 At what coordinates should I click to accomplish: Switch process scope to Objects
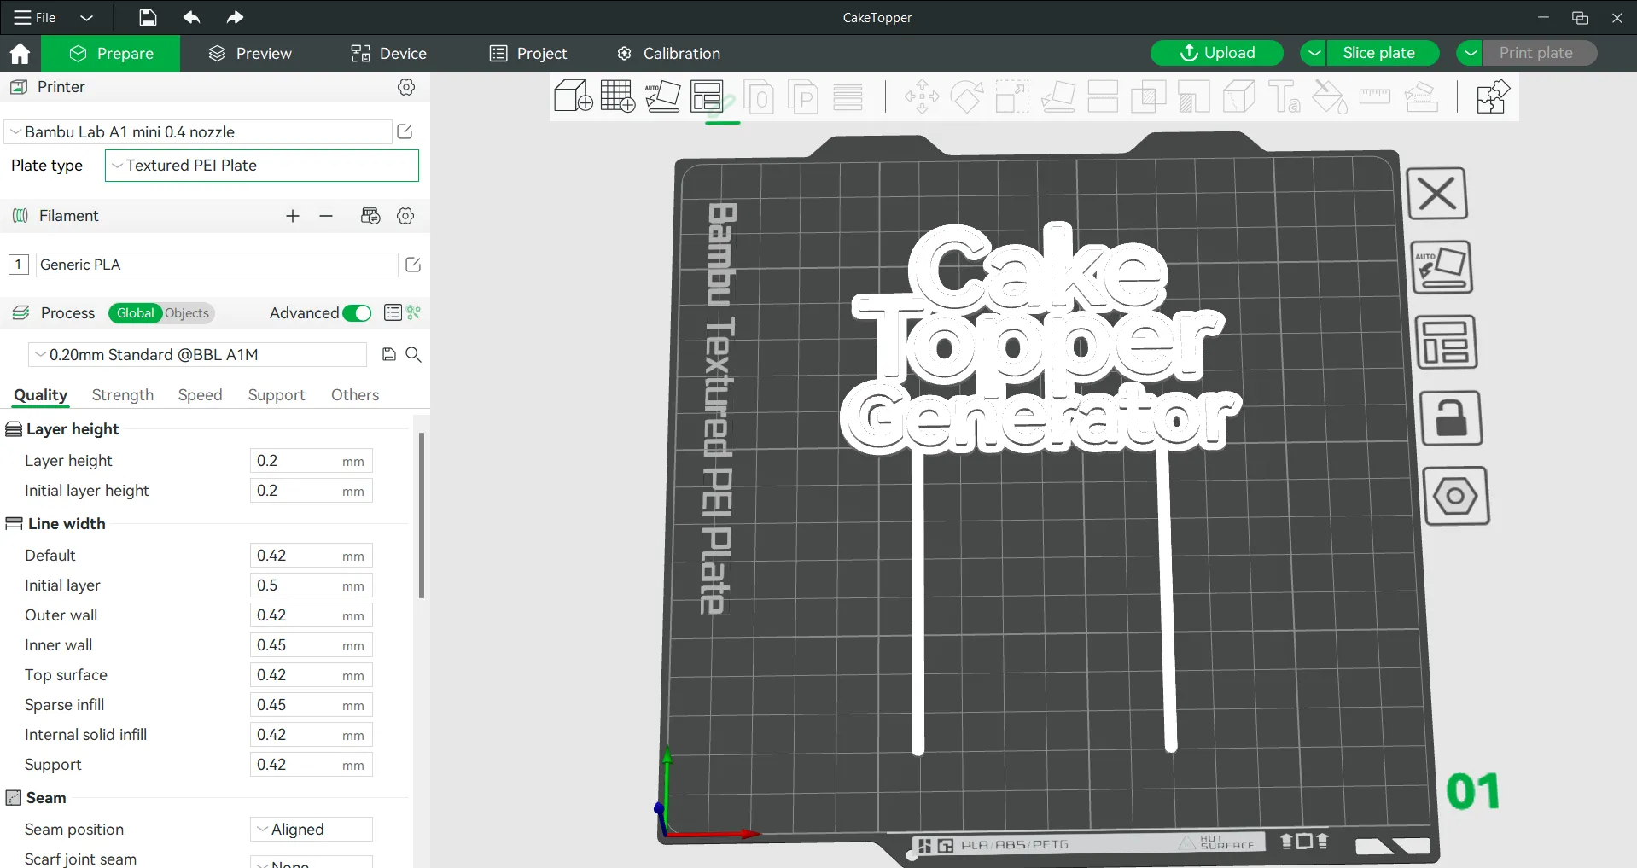[189, 313]
